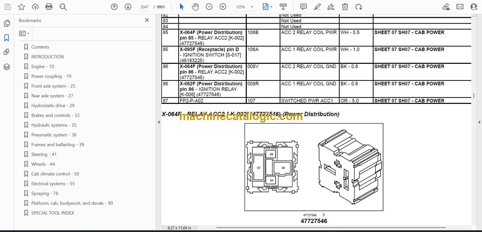
Task: Print the document
Action: pos(49,7)
